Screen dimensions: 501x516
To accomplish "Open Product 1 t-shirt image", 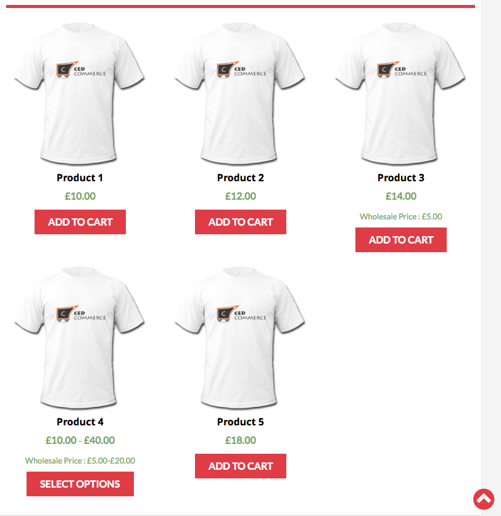I will click(80, 94).
